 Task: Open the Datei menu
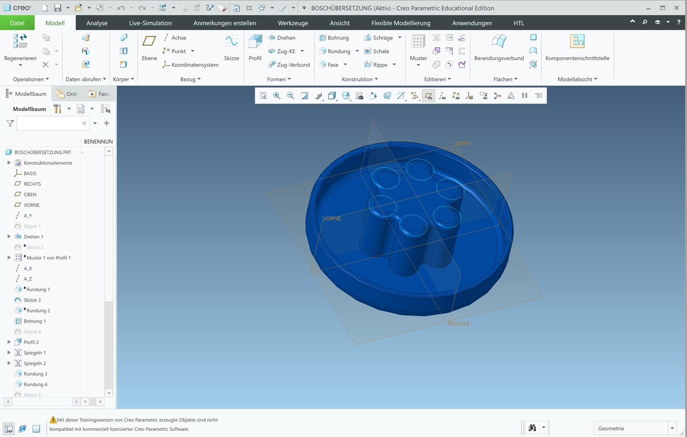point(17,23)
